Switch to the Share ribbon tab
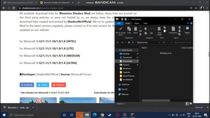 (136, 23)
